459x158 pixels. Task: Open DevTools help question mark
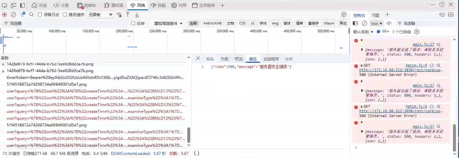(x=442, y=5)
